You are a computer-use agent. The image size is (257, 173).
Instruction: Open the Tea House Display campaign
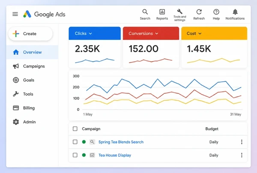(115, 155)
